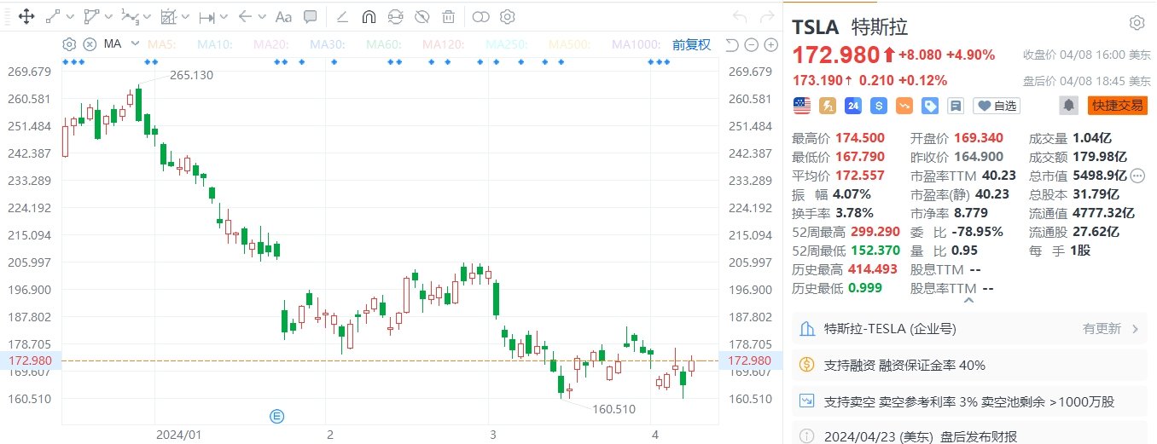This screenshot has height=444, width=1157.
Task: Click the orange short-selling chart icon
Action: pyautogui.click(x=904, y=106)
